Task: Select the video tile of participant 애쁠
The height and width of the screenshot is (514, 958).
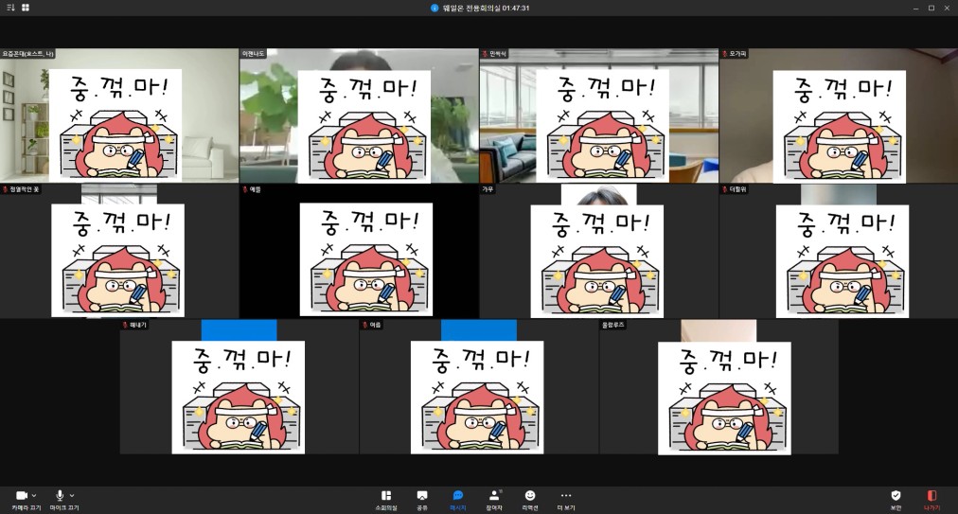Action: tap(360, 251)
